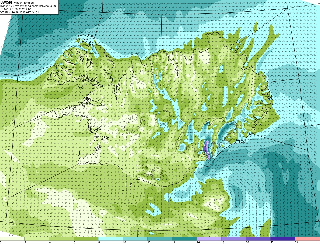The height and width of the screenshot is (244, 320).
Task: Click the "22" label on the scale
Action: click(x=272, y=242)
